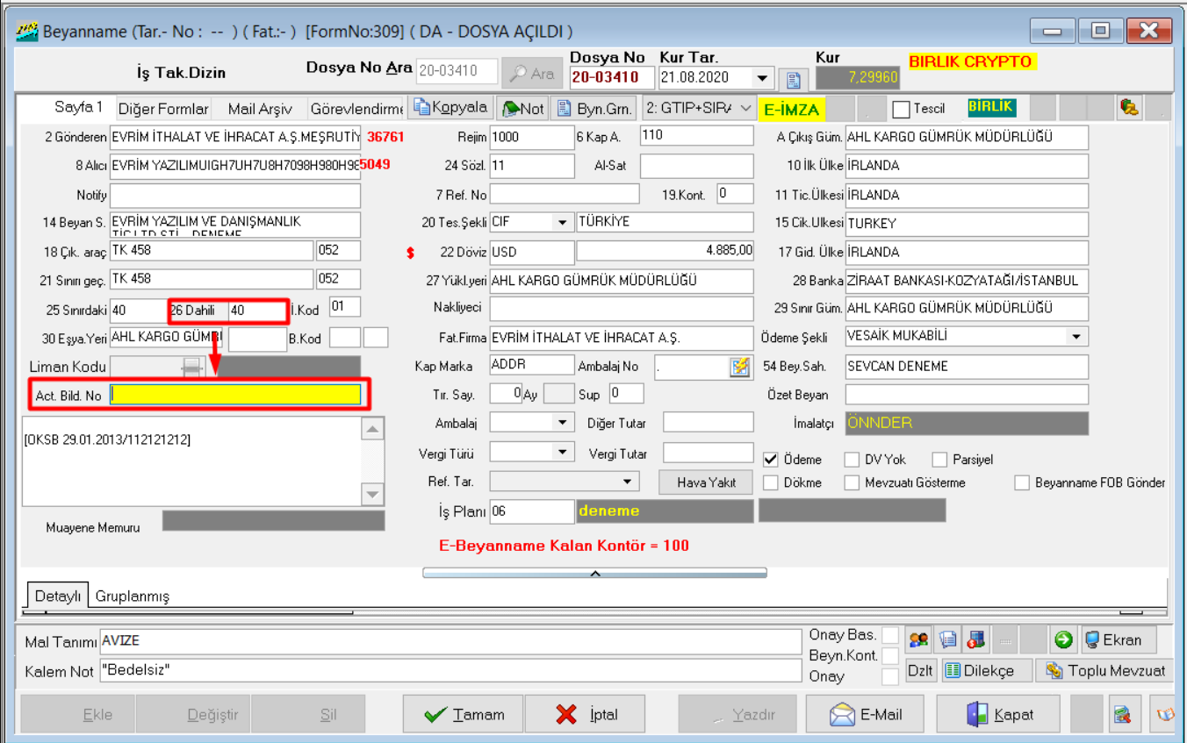Open the Ambalaj dropdown
1187x743 pixels.
click(563, 423)
